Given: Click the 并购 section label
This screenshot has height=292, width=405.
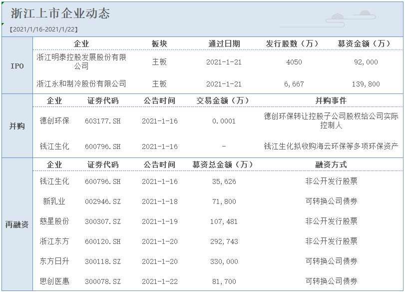Looking at the screenshot, I should coord(17,126).
